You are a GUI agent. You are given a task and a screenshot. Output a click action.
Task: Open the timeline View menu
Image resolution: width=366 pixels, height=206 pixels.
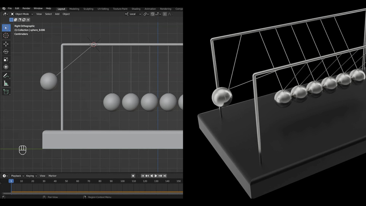tap(43, 176)
